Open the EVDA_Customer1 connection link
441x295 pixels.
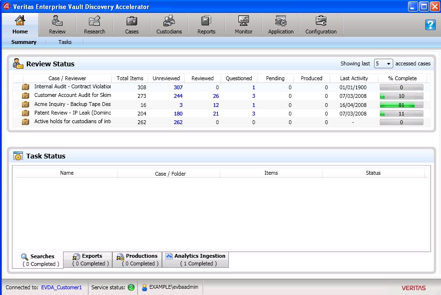pyautogui.click(x=61, y=287)
